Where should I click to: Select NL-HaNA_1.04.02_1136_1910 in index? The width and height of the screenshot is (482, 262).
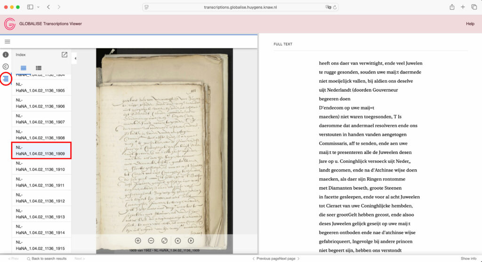click(x=40, y=166)
